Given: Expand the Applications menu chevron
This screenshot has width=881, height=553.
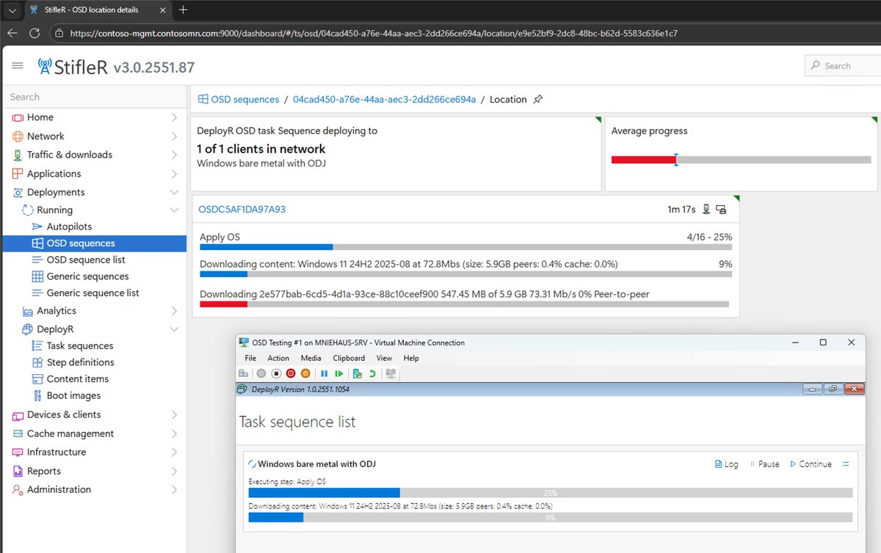Looking at the screenshot, I should pos(174,174).
